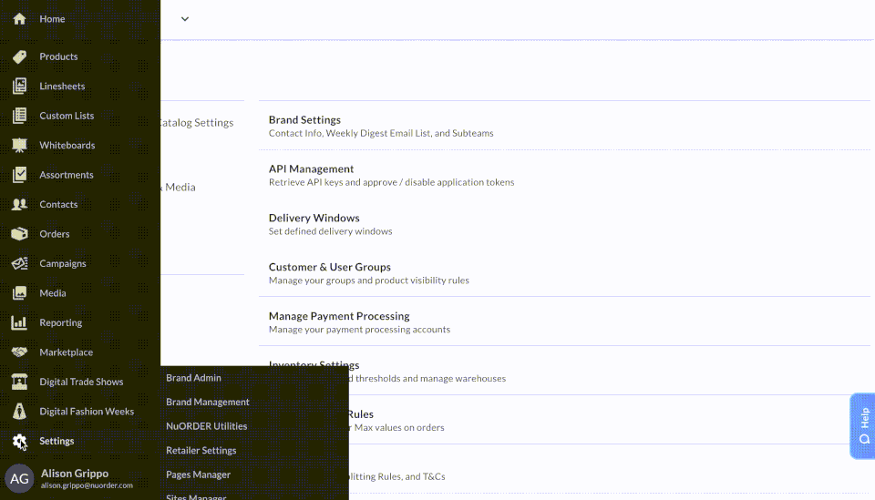Viewport: 875px width, 500px height.
Task: Open API Management settings
Action: point(311,168)
